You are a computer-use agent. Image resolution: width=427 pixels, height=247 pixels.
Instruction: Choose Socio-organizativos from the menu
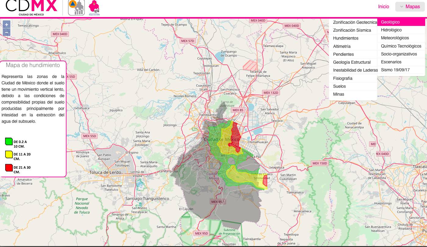(399, 54)
